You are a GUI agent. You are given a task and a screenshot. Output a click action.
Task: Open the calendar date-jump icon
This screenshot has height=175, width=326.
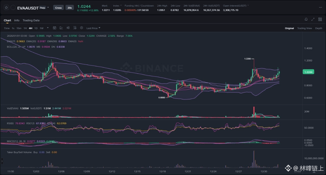coord(55,28)
